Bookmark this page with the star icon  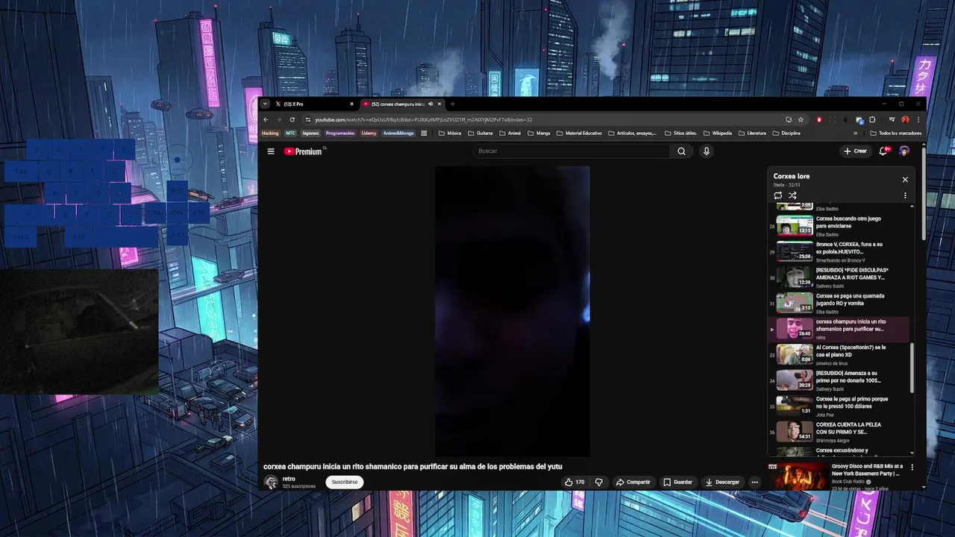tap(801, 119)
